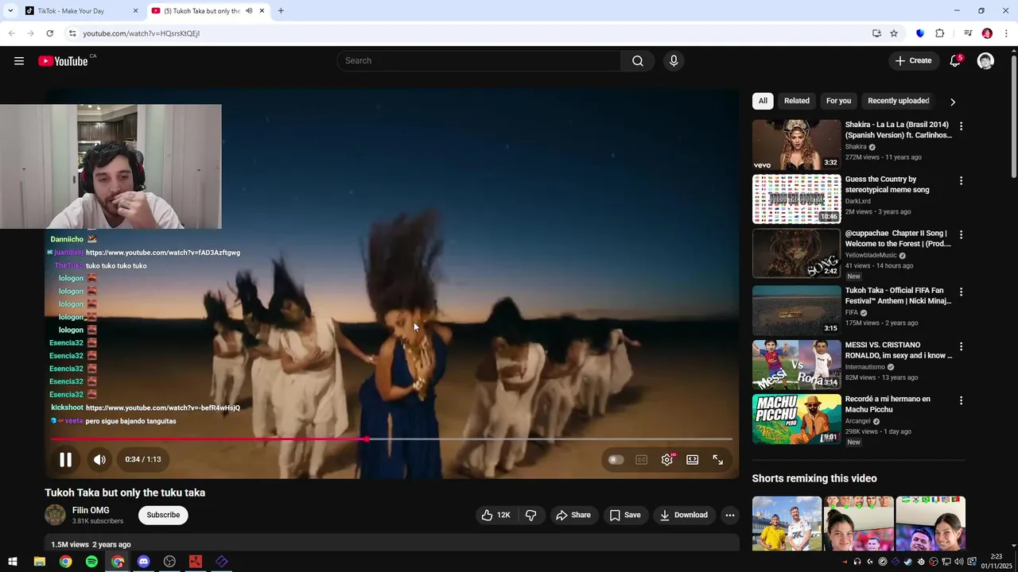Viewport: 1018px width, 572px height.
Task: Pause the video
Action: pos(65,459)
